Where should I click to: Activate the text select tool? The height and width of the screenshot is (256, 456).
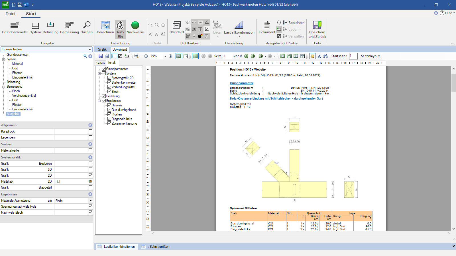(319, 56)
